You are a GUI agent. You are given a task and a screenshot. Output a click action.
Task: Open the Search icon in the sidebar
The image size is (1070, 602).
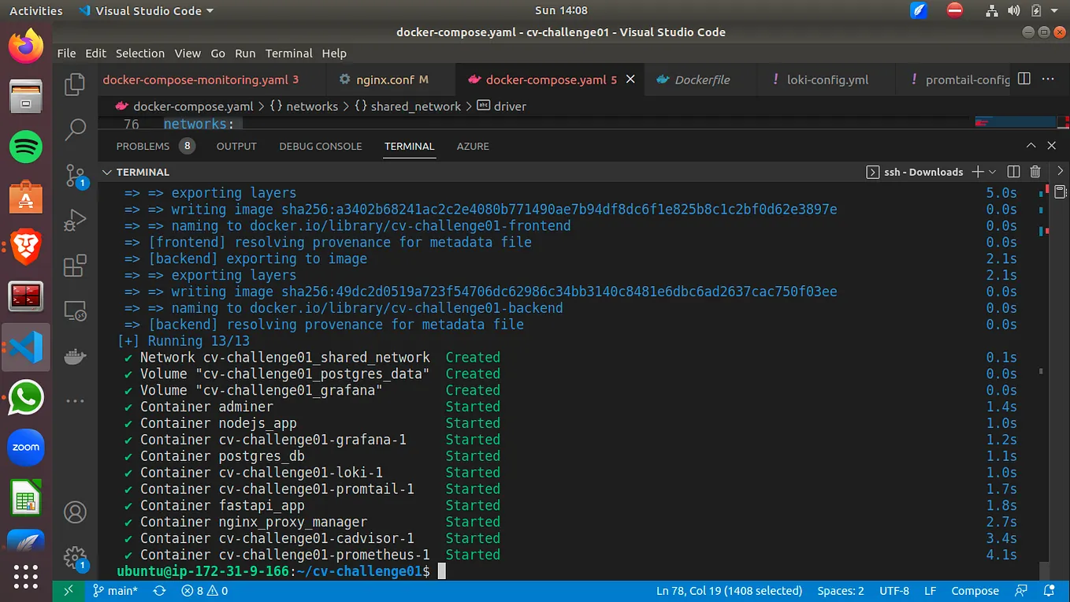click(x=74, y=129)
